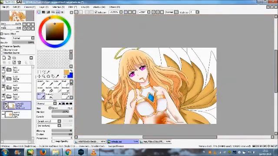Click the zoom-out minus button in navigator
This screenshot has height=156, width=278.
pos(24,25)
